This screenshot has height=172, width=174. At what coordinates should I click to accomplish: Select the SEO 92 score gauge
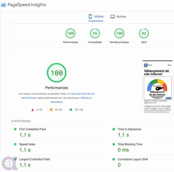click(x=144, y=33)
